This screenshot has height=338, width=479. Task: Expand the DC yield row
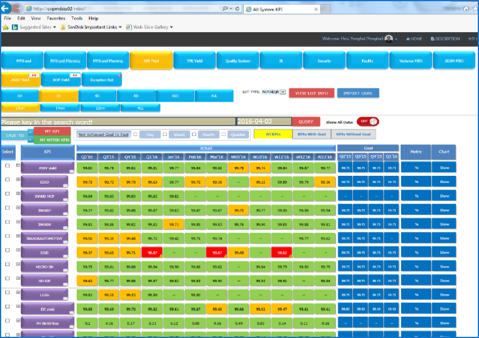[18, 309]
